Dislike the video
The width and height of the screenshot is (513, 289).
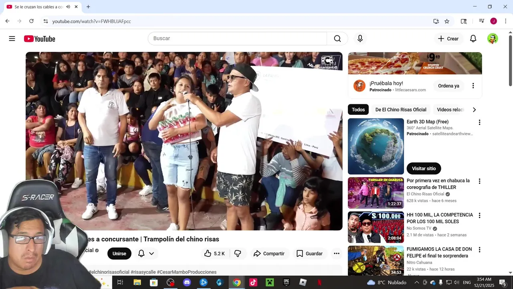238,254
